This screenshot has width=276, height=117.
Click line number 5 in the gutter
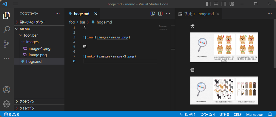click(74, 47)
